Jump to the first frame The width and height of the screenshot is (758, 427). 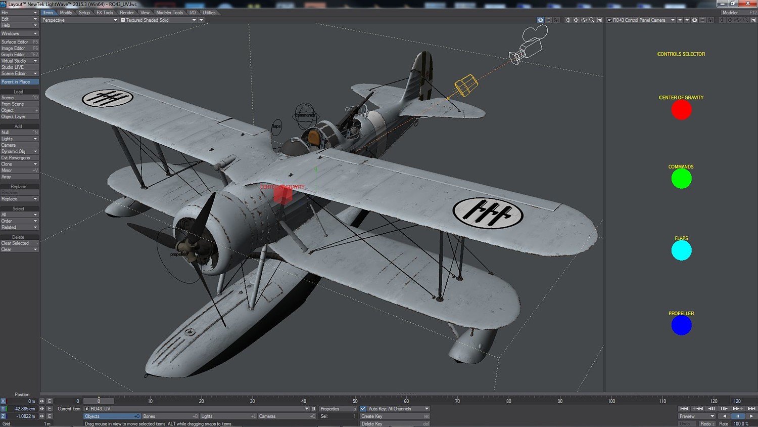point(684,409)
